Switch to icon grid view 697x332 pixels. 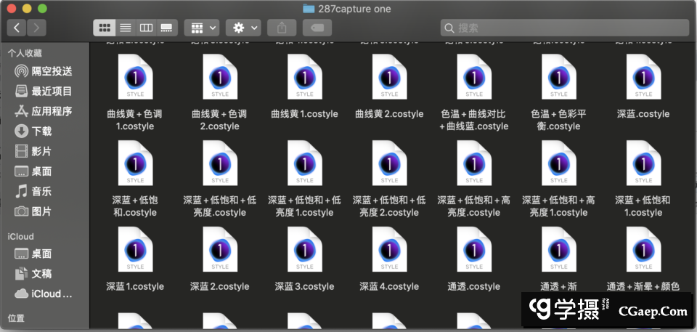tap(105, 28)
